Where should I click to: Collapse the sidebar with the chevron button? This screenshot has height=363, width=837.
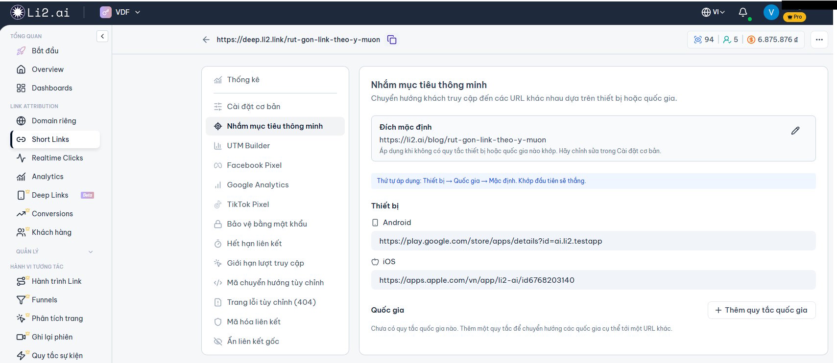[102, 36]
